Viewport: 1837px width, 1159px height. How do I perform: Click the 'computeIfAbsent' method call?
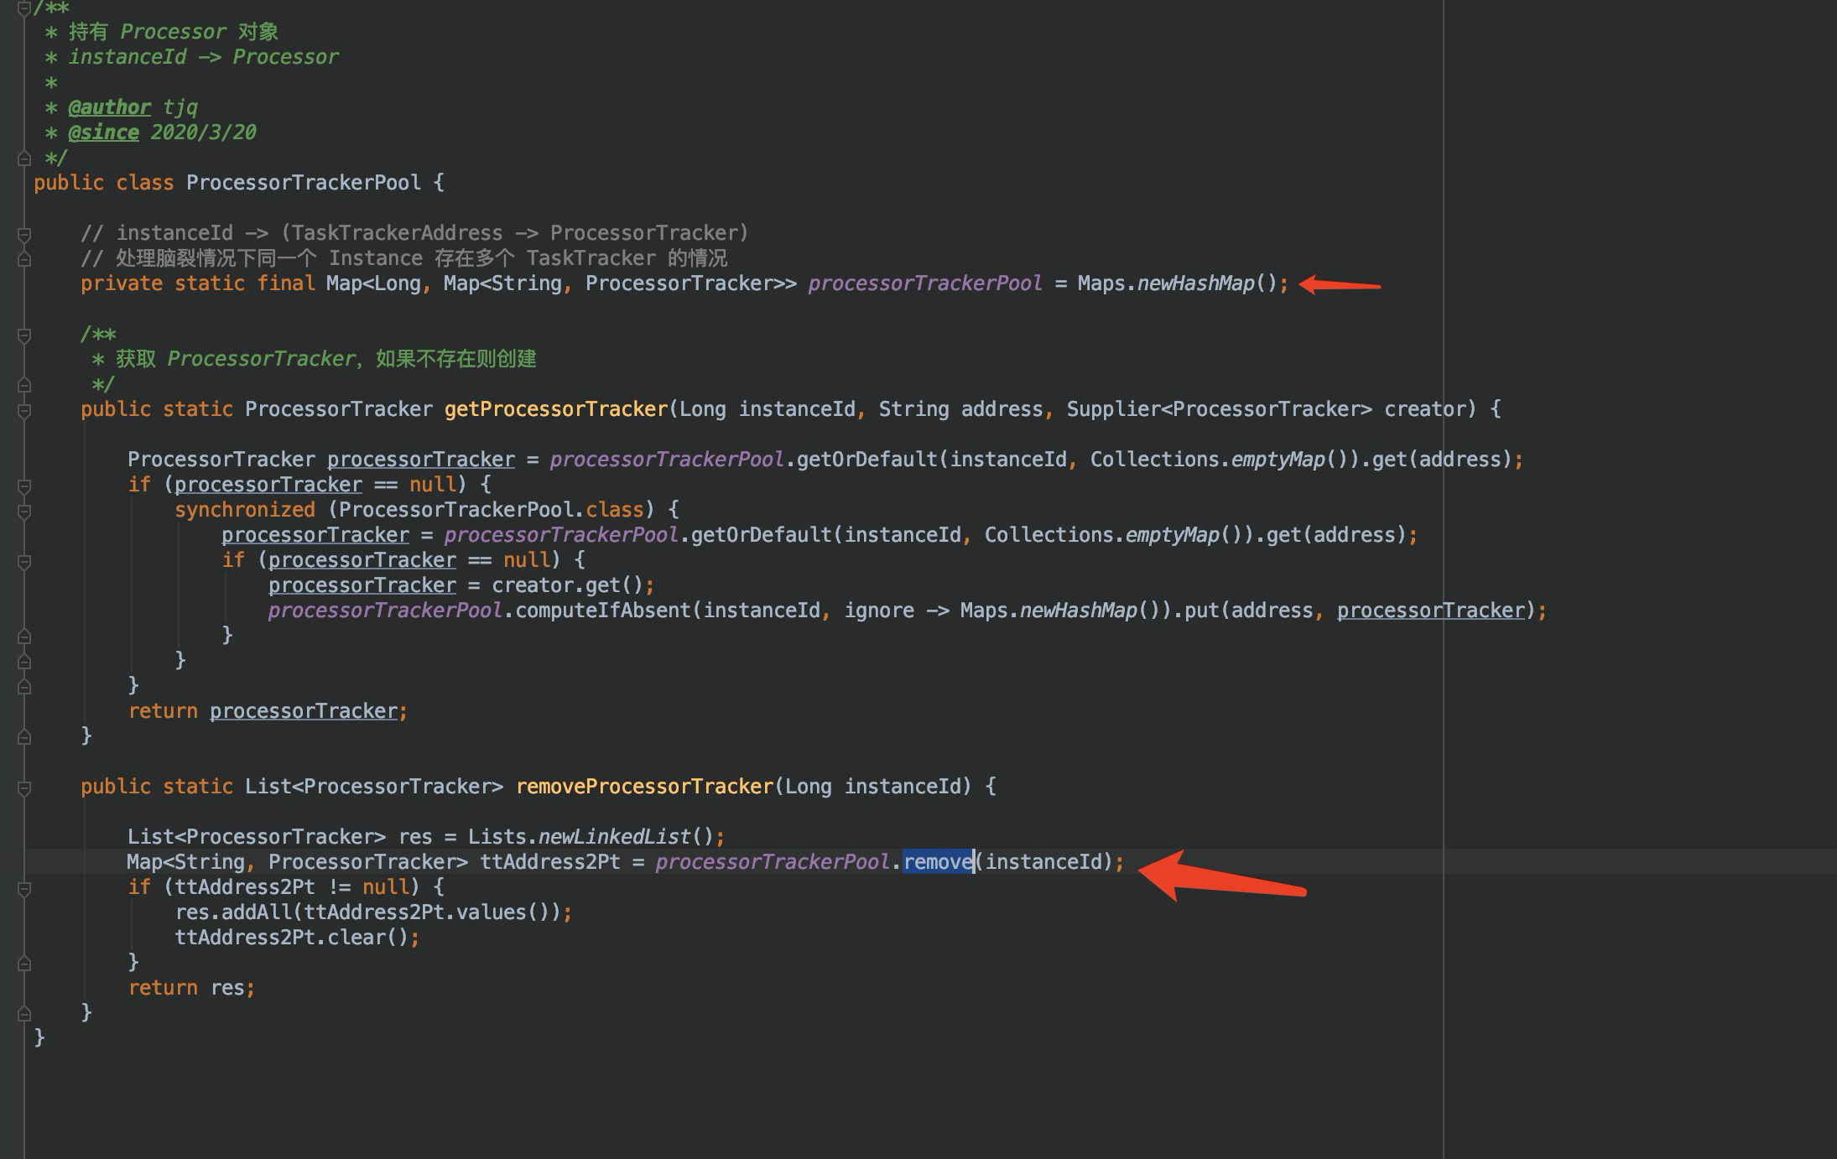coord(603,611)
